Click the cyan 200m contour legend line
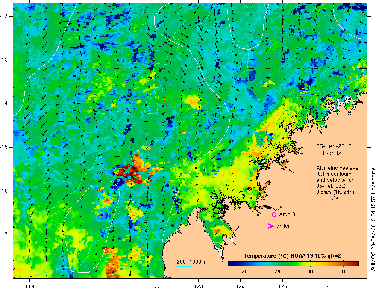Viewport: 376px width, 291px height. (184, 266)
